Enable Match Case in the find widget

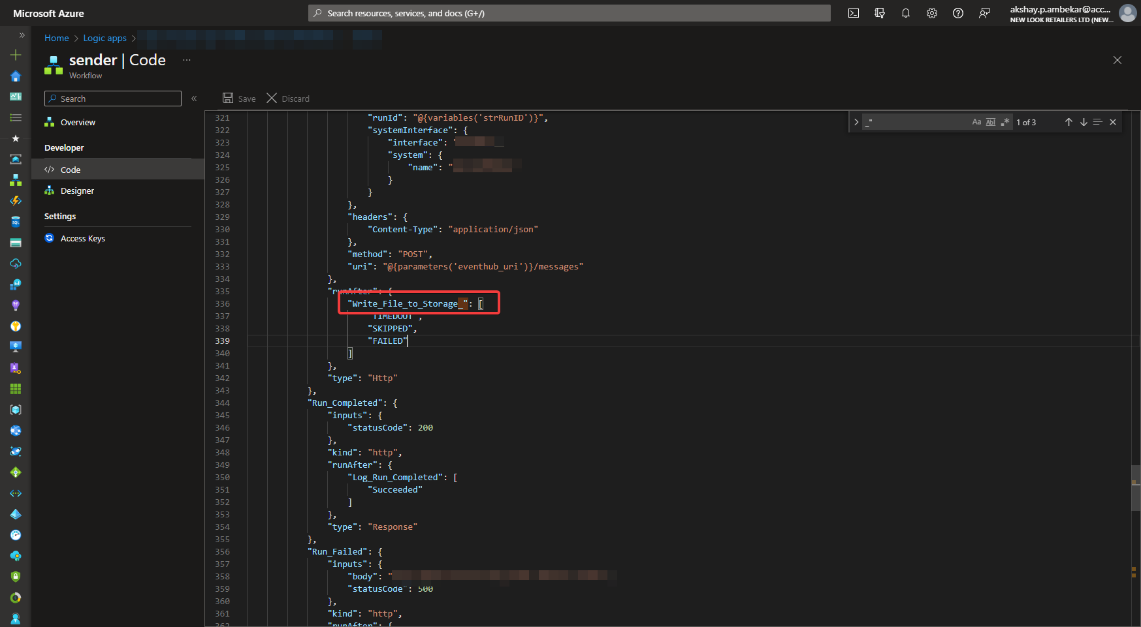976,121
